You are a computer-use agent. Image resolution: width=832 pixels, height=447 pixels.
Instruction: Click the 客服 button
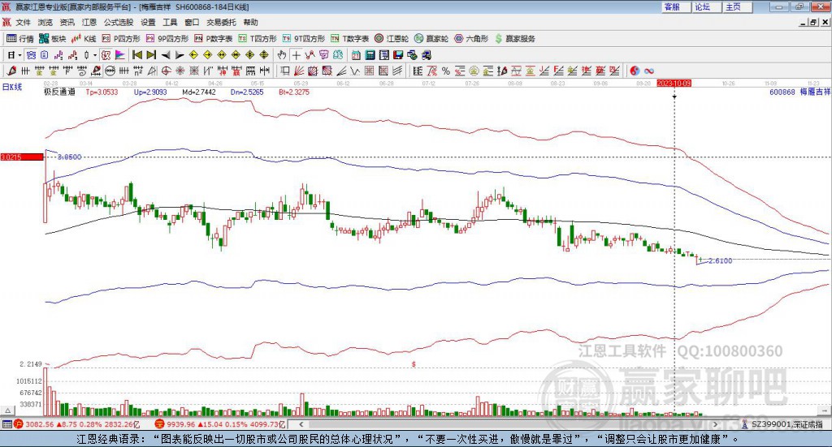pyautogui.click(x=677, y=6)
